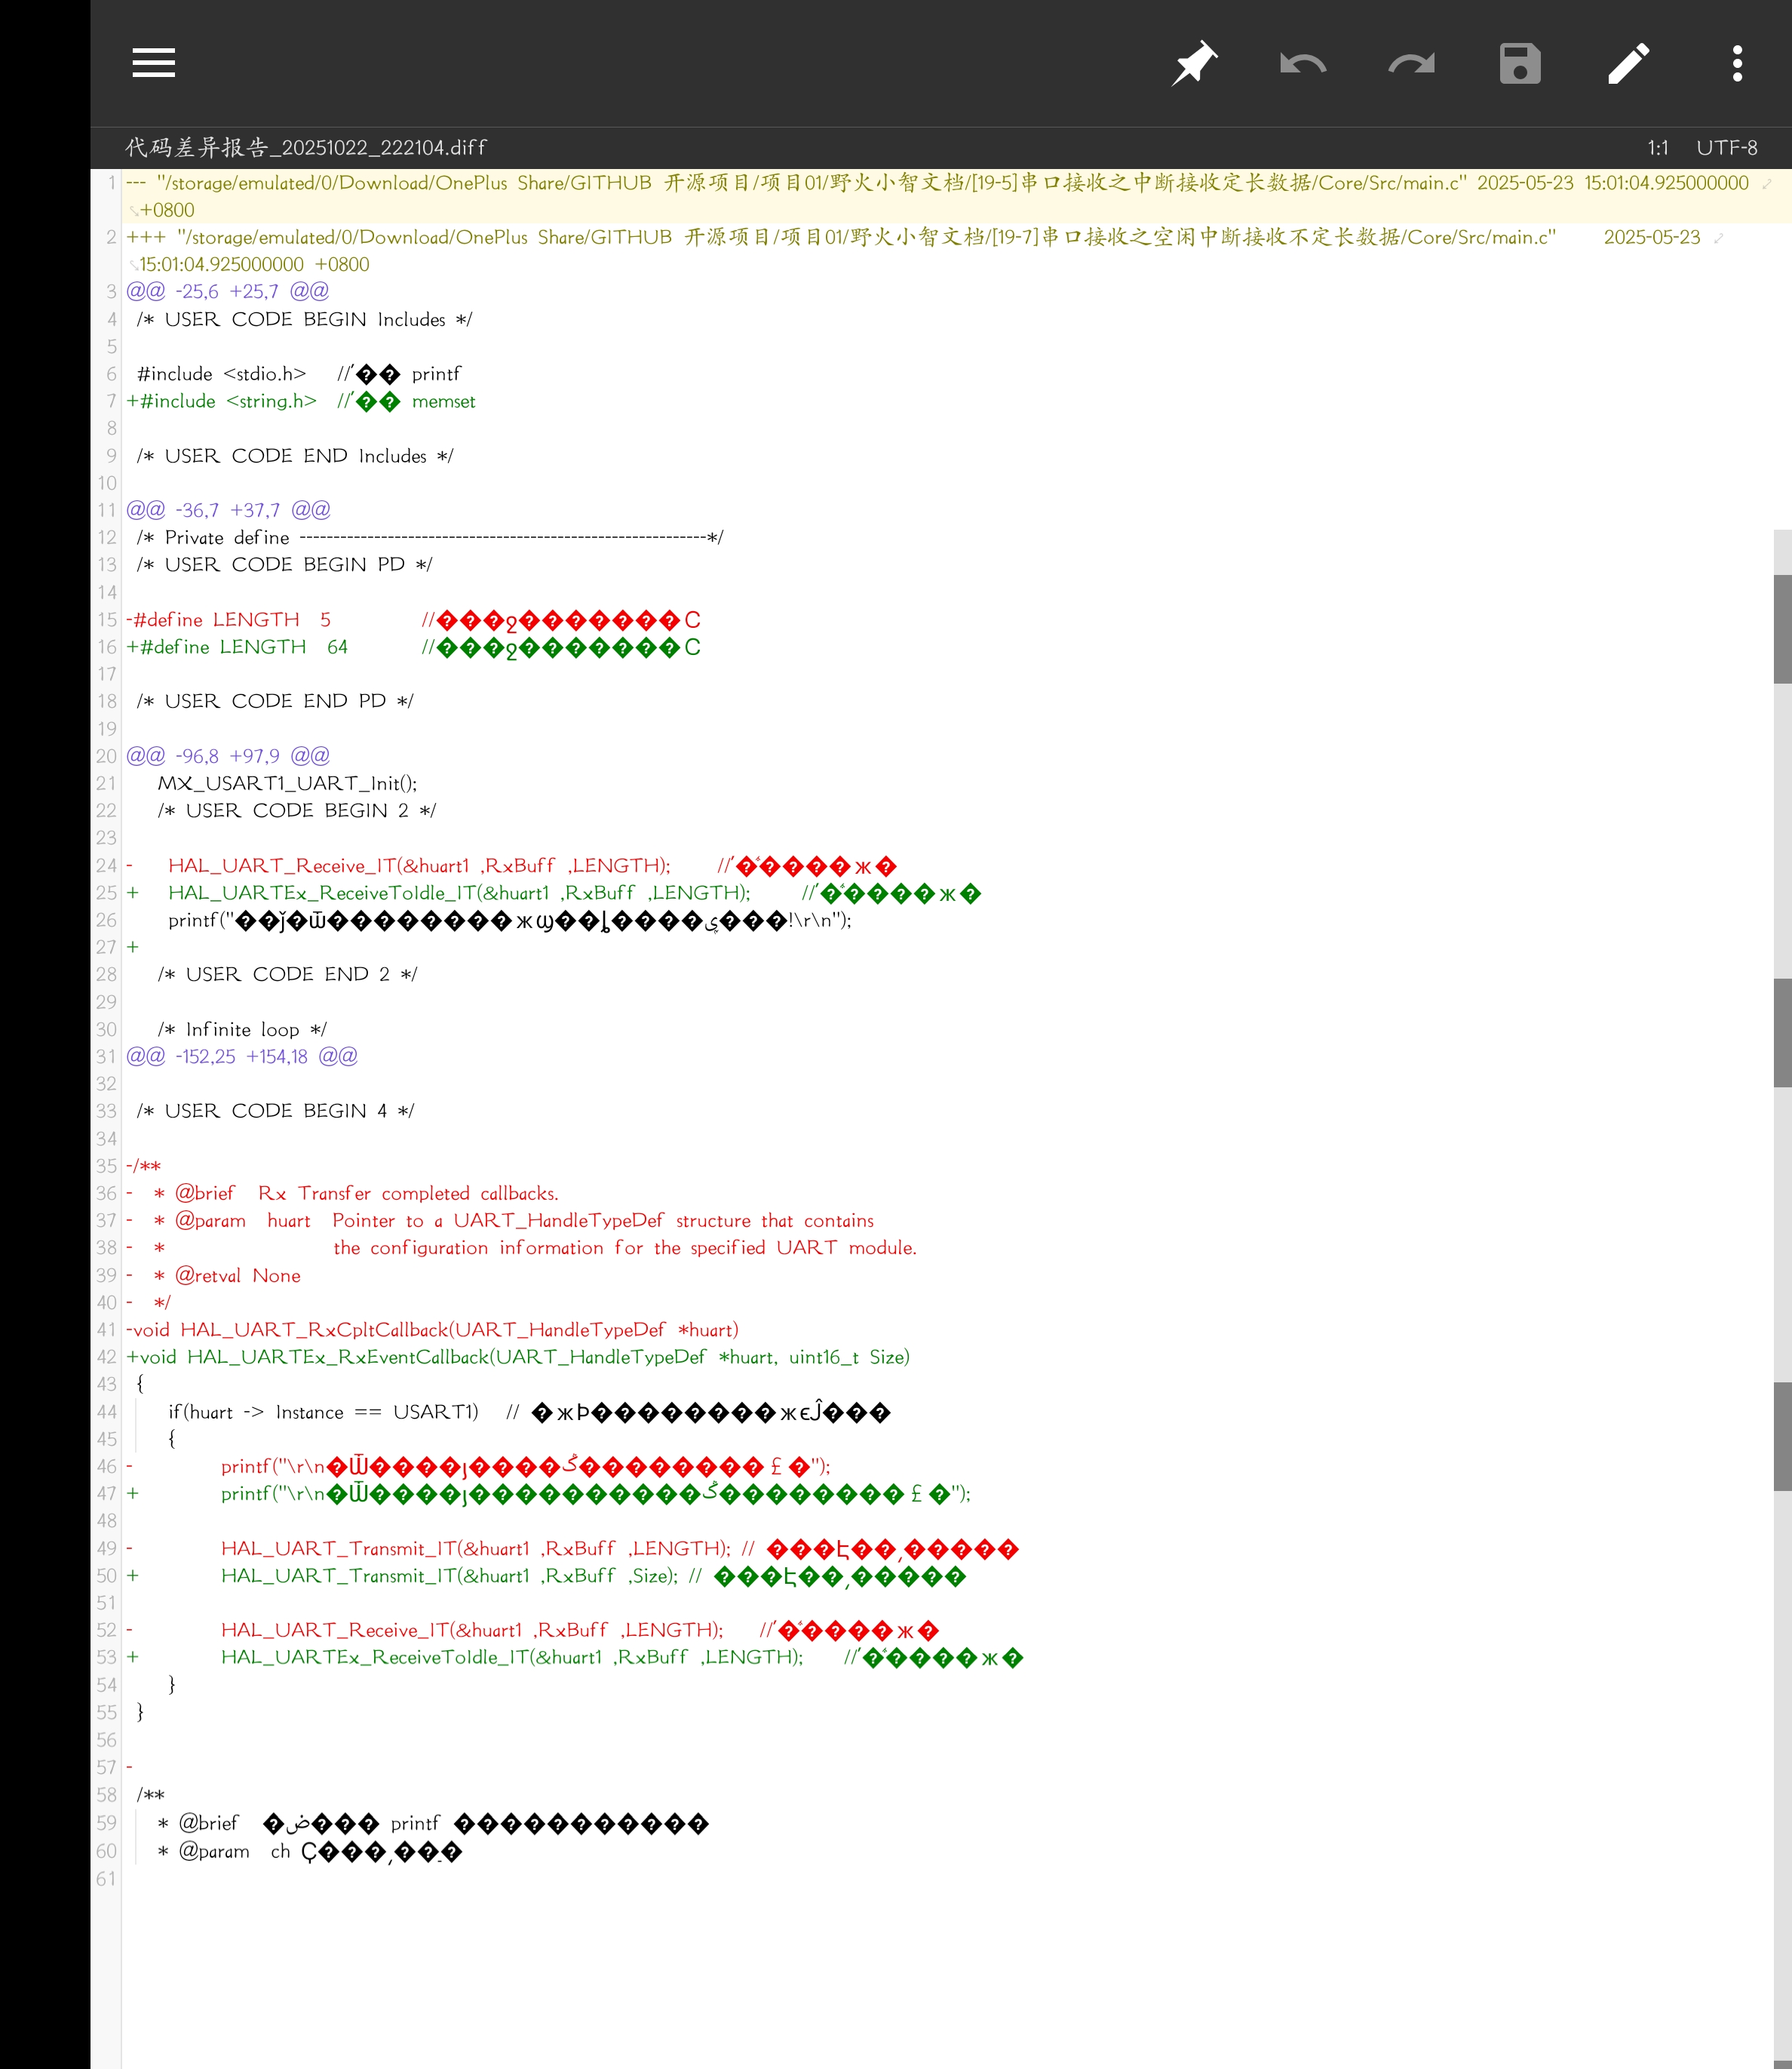The height and width of the screenshot is (2069, 1792).
Task: Click the wrap indicator on line 1
Action: (x=1766, y=183)
